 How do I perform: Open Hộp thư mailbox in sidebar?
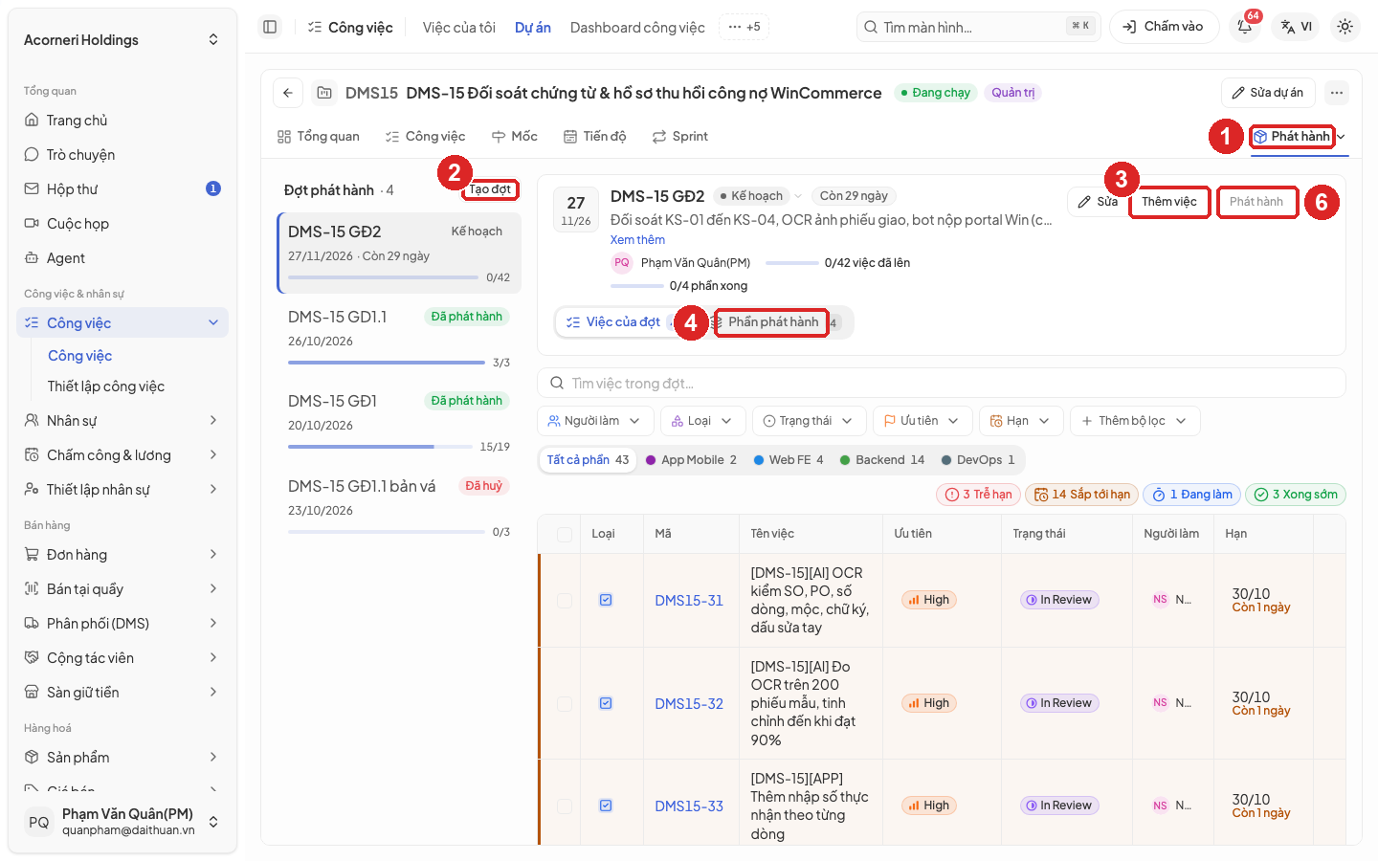(122, 189)
